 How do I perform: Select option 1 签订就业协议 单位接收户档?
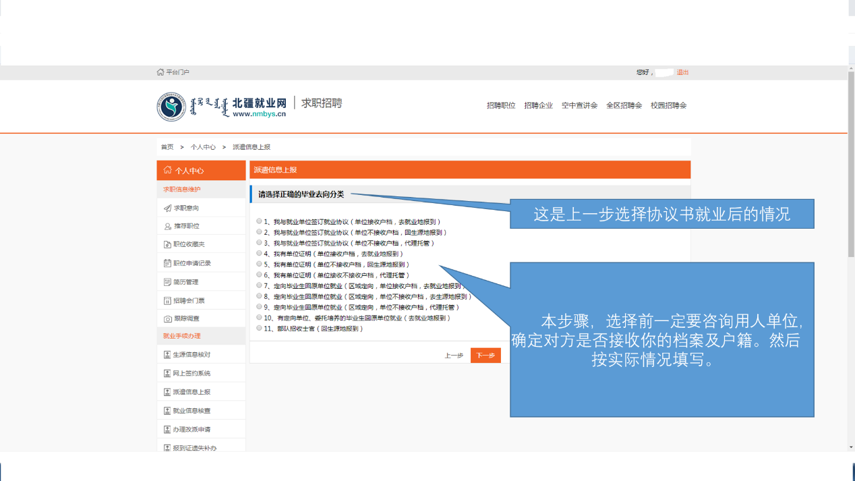[x=260, y=221]
